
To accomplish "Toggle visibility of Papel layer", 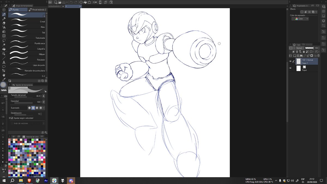I will (x=290, y=68).
